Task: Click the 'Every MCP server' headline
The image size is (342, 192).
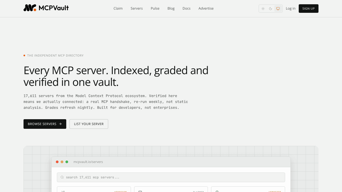Action: click(x=116, y=76)
